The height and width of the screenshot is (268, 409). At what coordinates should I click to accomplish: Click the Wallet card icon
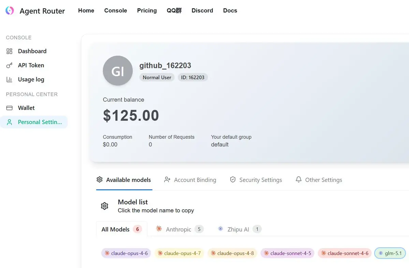pyautogui.click(x=10, y=108)
